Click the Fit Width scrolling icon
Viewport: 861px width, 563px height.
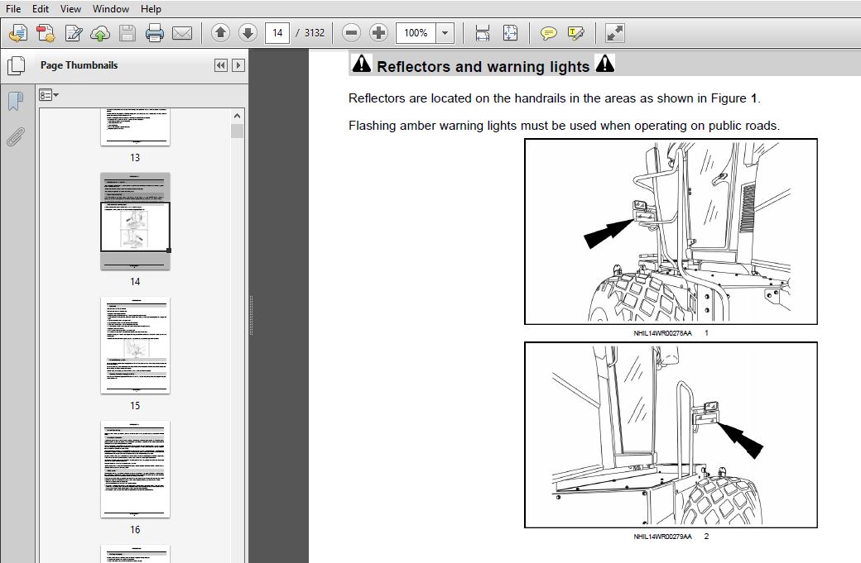(482, 33)
